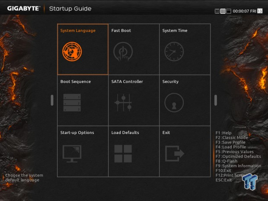Screen dimensions: 268x201
Task: Click the System Time tile title
Action: [175, 31]
